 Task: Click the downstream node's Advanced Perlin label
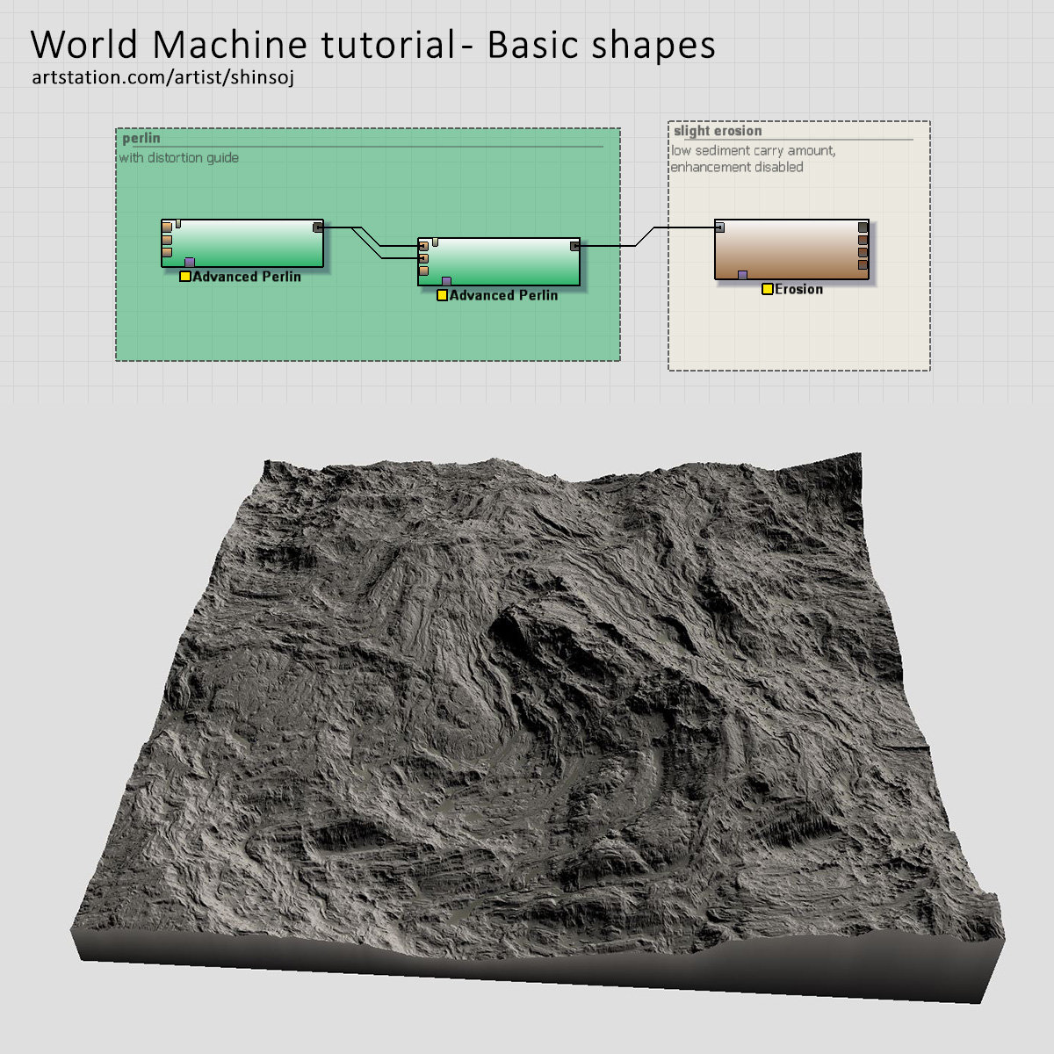503,295
